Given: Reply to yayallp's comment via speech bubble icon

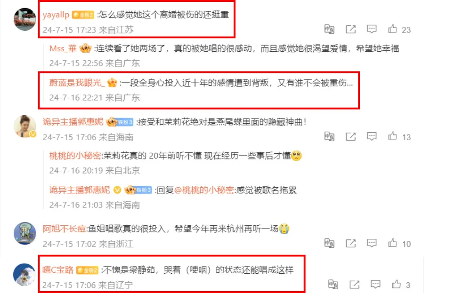Looking at the screenshot, I should 372,29.
